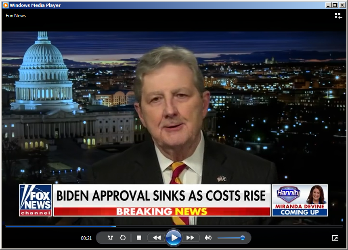Toggle repeat playback mode
This screenshot has width=348, height=250.
(x=123, y=238)
